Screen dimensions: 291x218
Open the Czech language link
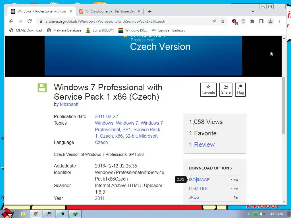click(x=101, y=142)
